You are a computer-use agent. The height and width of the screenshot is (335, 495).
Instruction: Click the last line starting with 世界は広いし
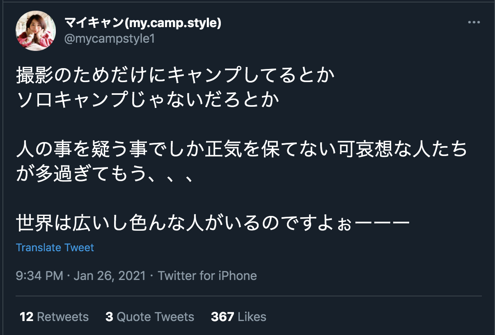coord(213,223)
